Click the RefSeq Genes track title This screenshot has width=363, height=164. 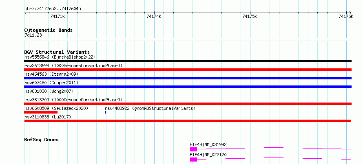41,140
